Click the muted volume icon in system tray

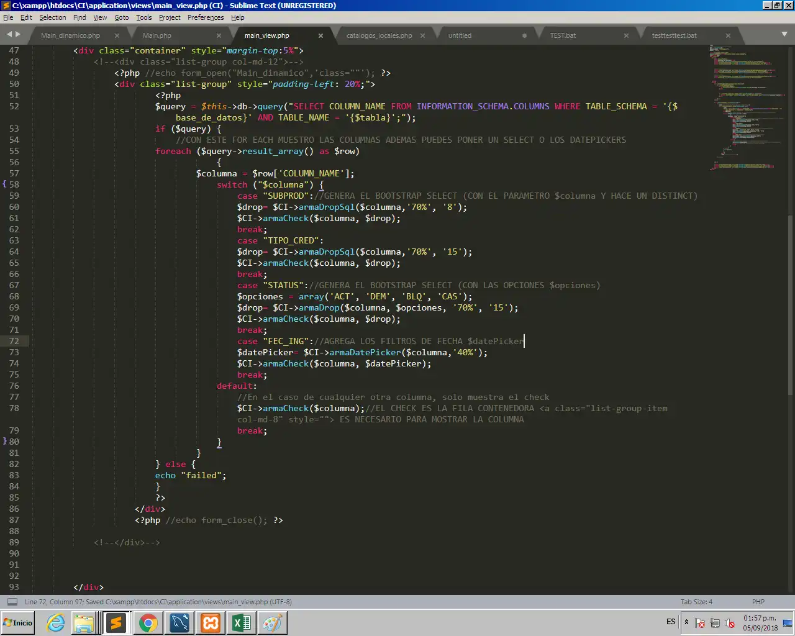click(x=730, y=623)
